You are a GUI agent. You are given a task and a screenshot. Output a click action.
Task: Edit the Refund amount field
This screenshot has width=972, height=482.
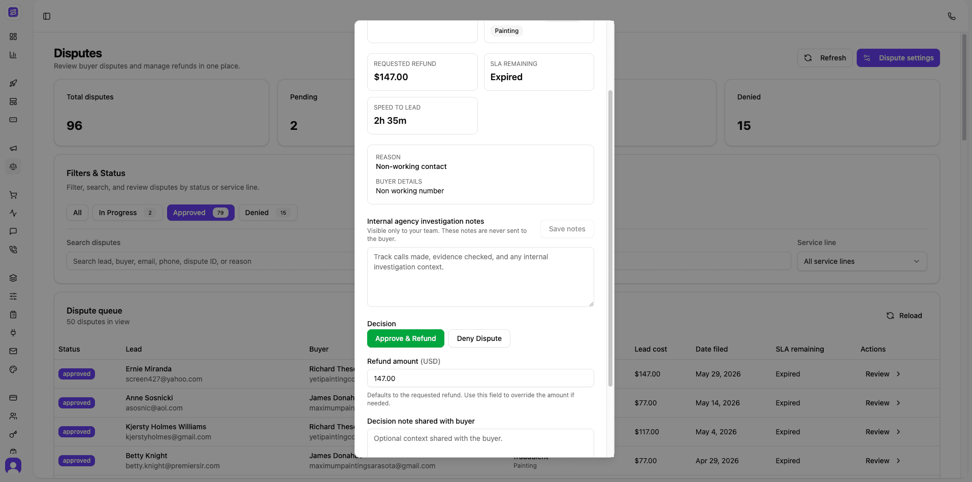coord(480,378)
